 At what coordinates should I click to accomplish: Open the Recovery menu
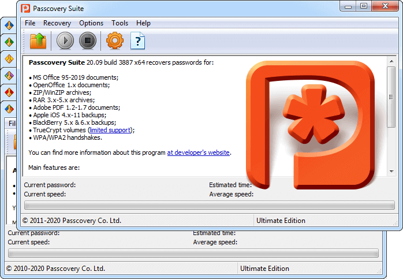point(57,23)
